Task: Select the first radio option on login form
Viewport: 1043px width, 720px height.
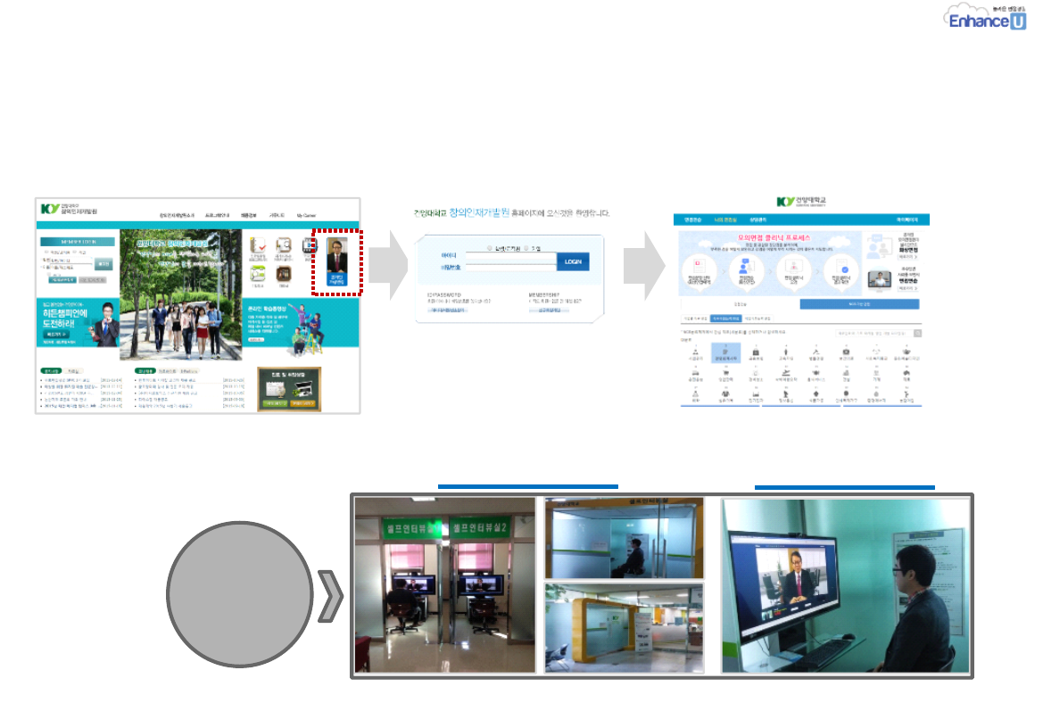Action: 491,248
